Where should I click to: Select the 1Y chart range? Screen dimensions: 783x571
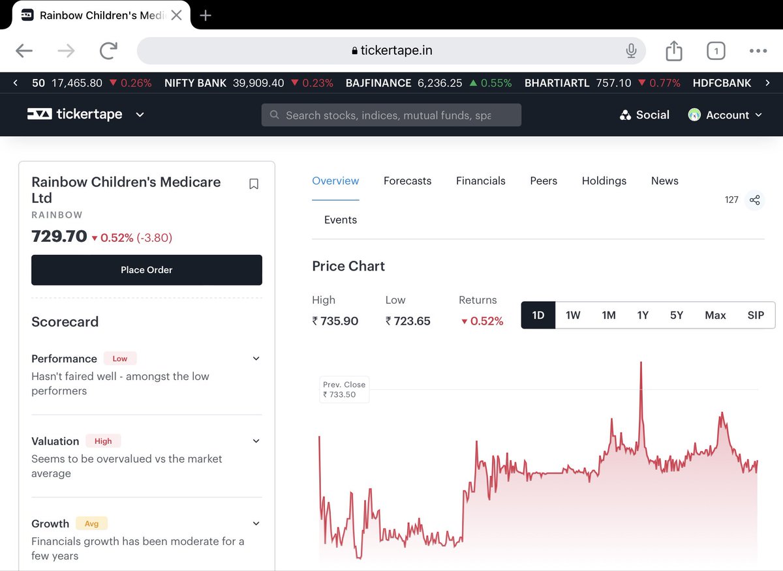(643, 315)
